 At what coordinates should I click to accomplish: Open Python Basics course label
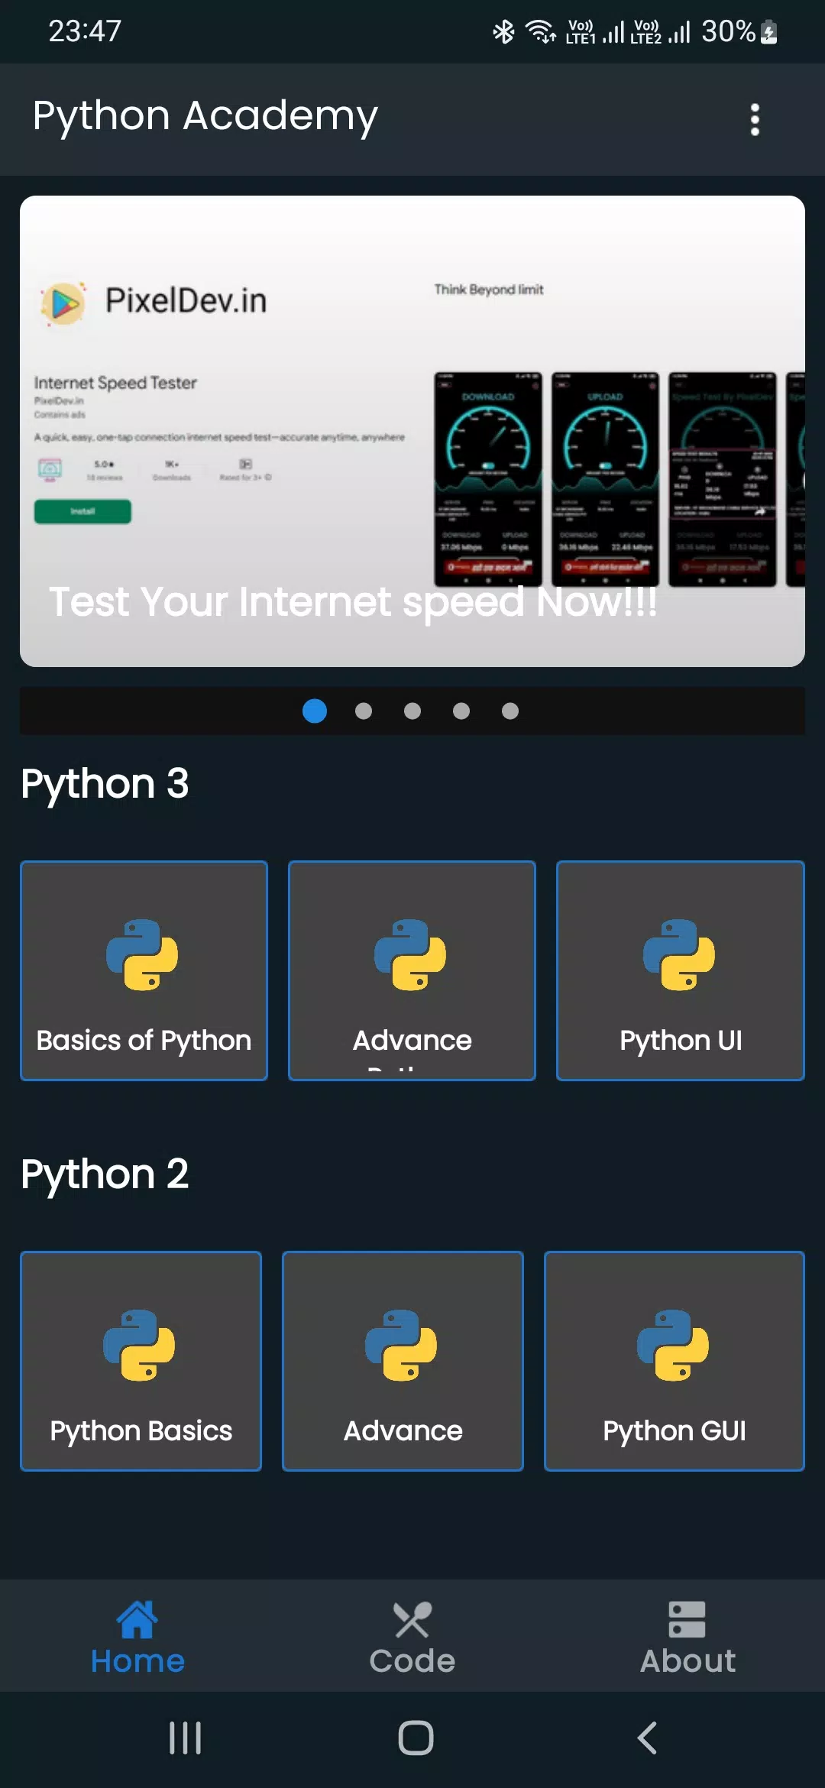point(141,1431)
